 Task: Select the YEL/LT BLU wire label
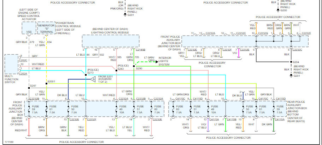(111, 129)
